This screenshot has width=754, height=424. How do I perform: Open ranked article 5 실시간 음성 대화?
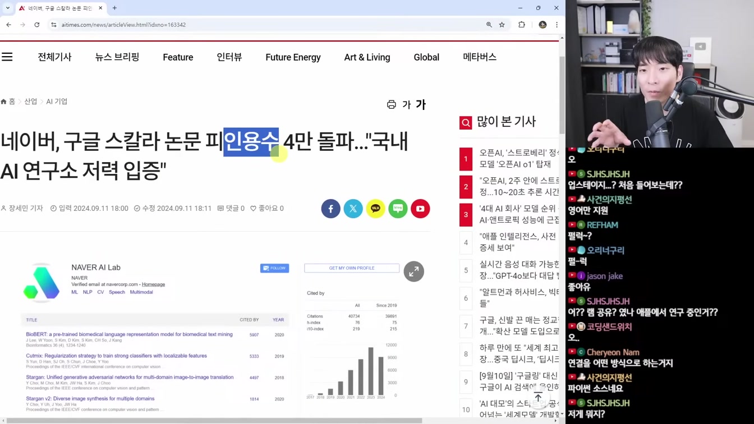point(519,270)
